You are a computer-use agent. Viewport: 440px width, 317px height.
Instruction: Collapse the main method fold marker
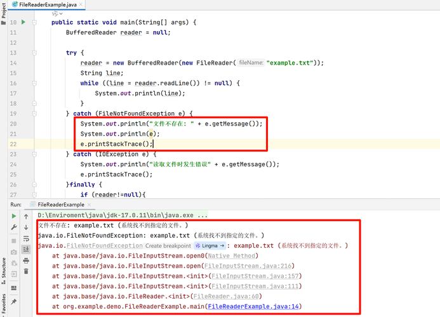tap(34, 22)
